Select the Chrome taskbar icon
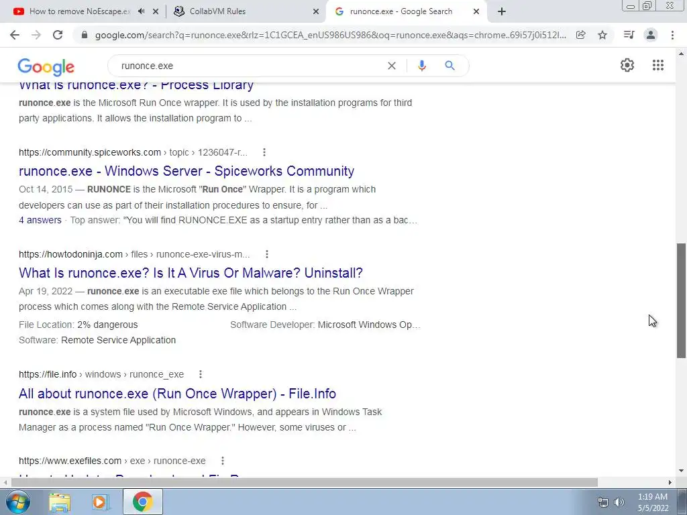 [x=142, y=502]
